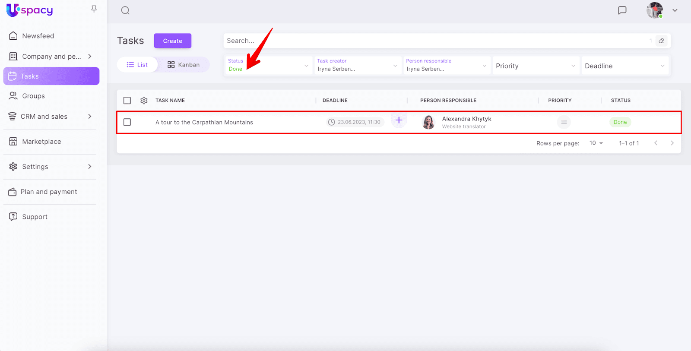Image resolution: width=691 pixels, height=351 pixels.
Task: Pin the sidebar with the pin icon
Action: [94, 9]
